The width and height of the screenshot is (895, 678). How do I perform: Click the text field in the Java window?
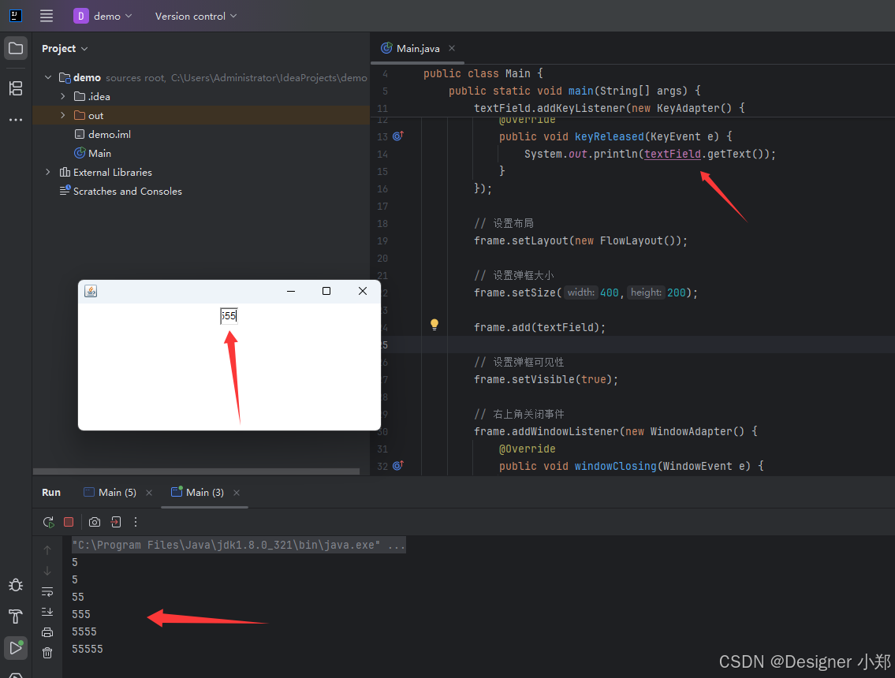229,315
